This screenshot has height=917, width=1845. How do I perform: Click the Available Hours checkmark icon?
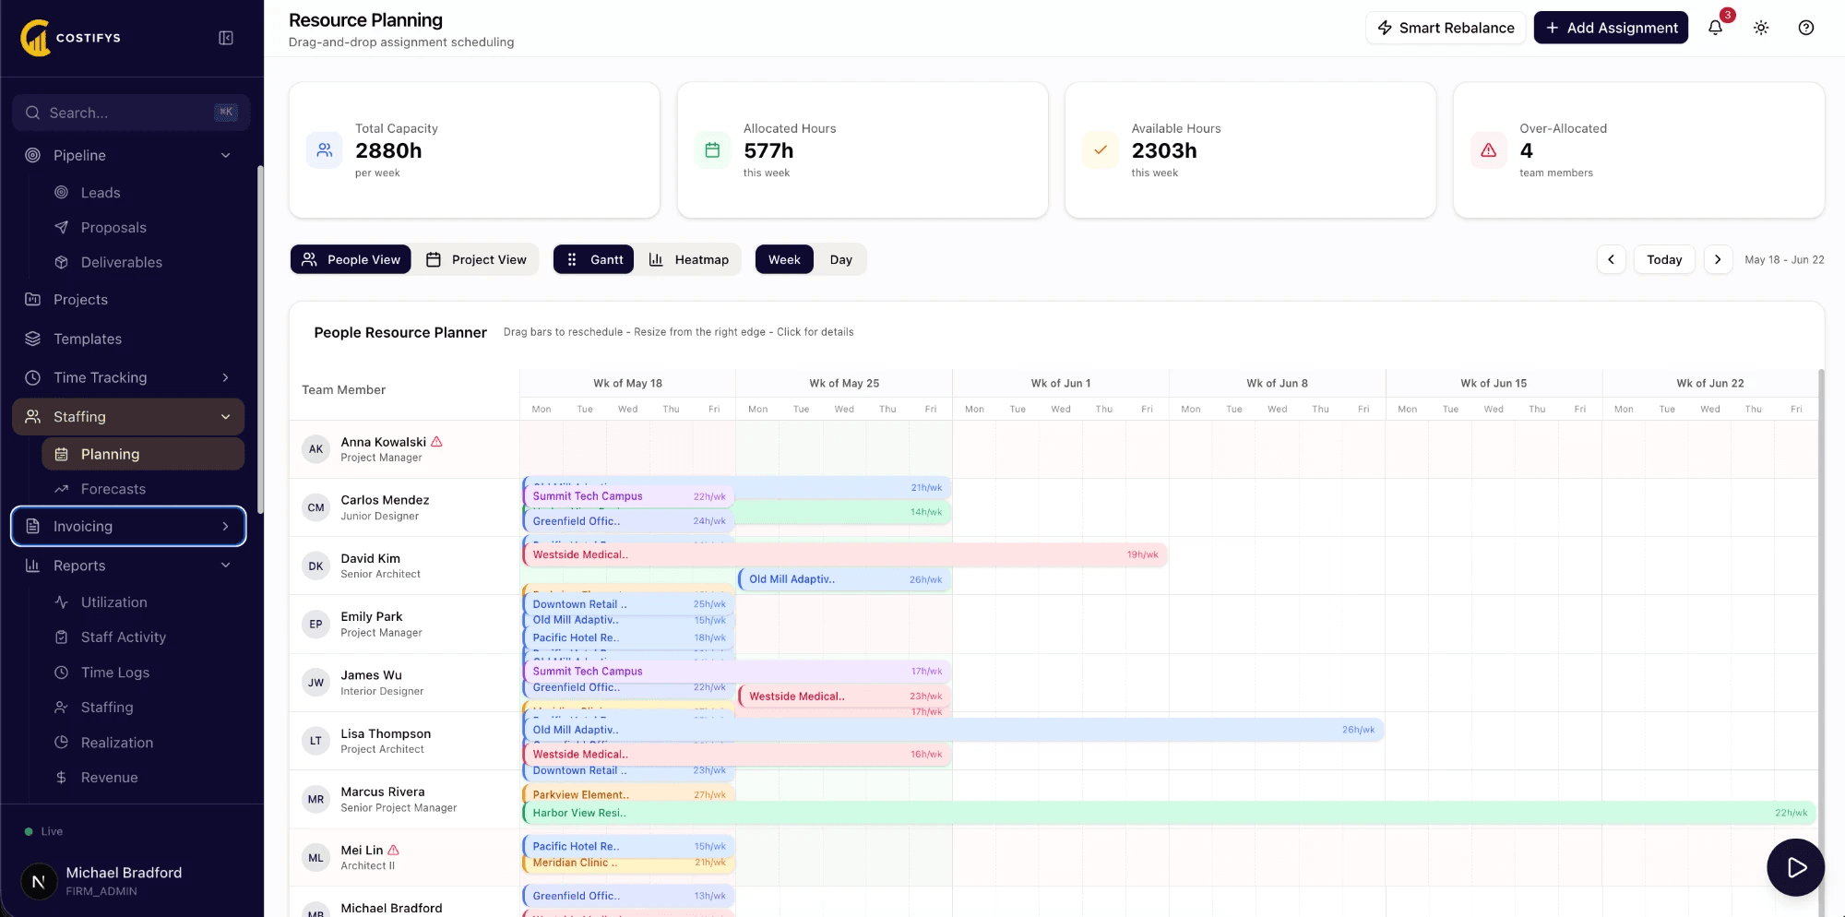[x=1101, y=150]
